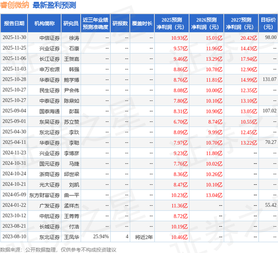Click analyst name 鲍学博
This screenshot has width=278, height=253.
[x=71, y=80]
